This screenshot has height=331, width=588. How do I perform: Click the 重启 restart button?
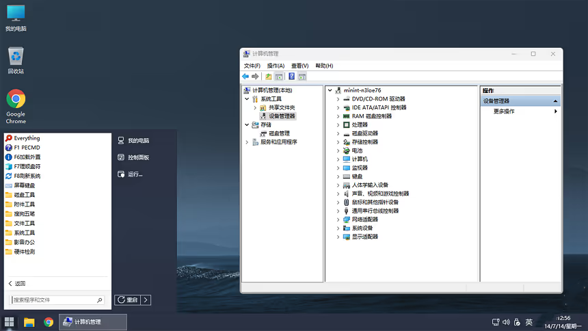tap(128, 300)
